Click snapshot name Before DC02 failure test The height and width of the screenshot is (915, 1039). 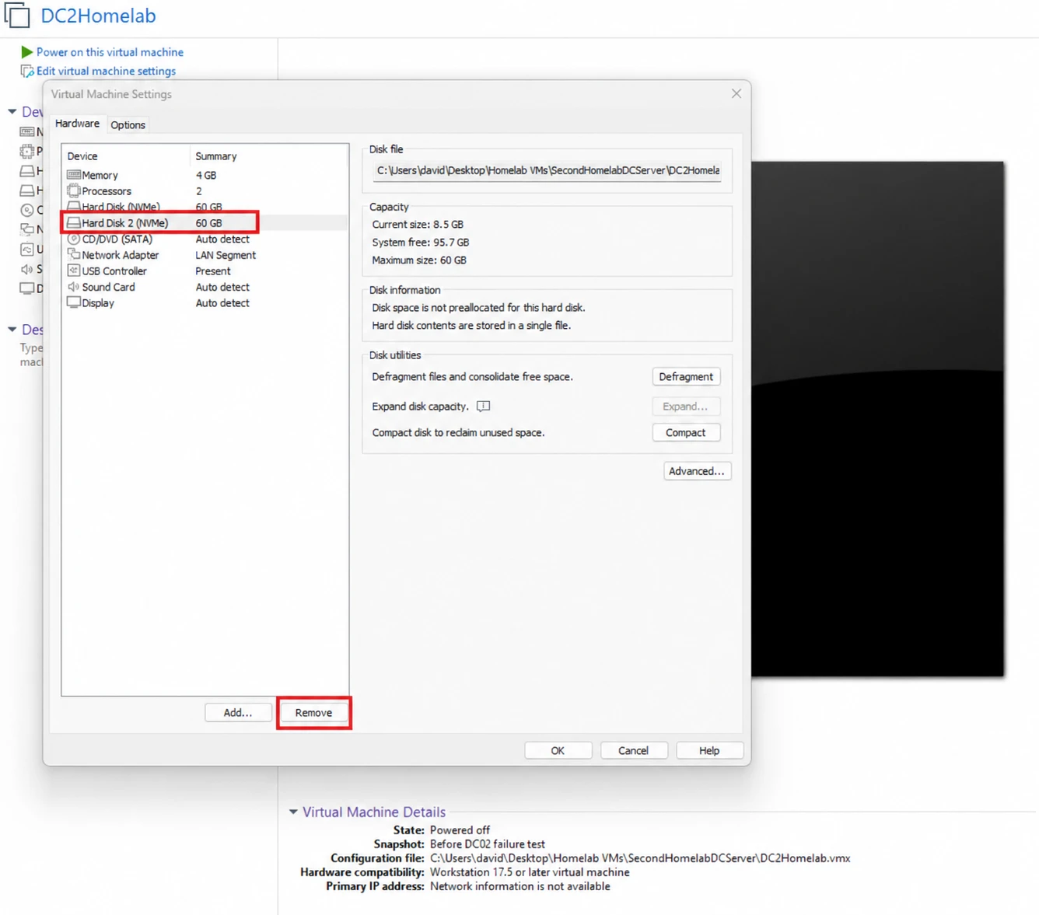click(x=488, y=844)
